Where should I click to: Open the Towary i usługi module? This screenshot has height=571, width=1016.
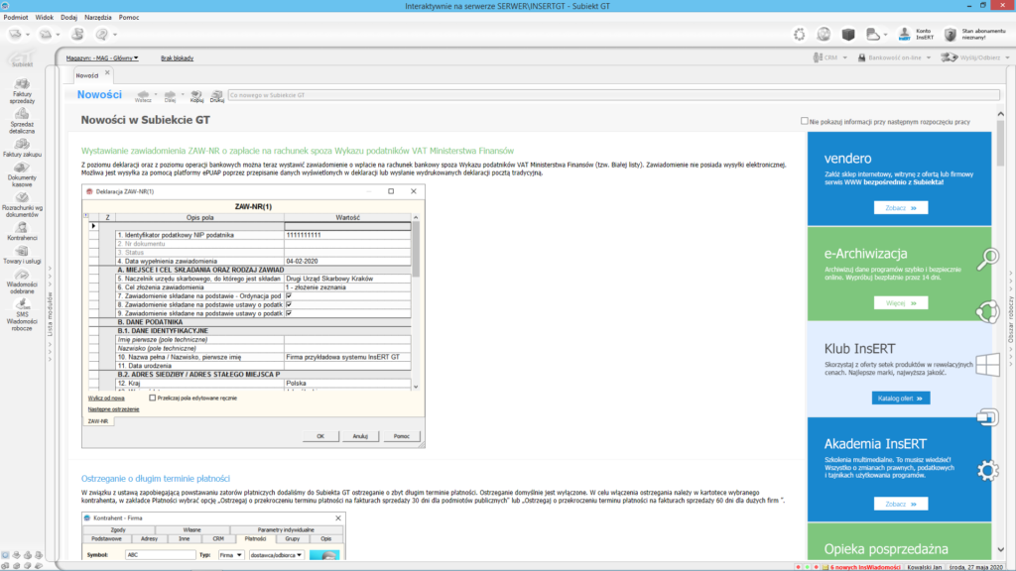(22, 255)
